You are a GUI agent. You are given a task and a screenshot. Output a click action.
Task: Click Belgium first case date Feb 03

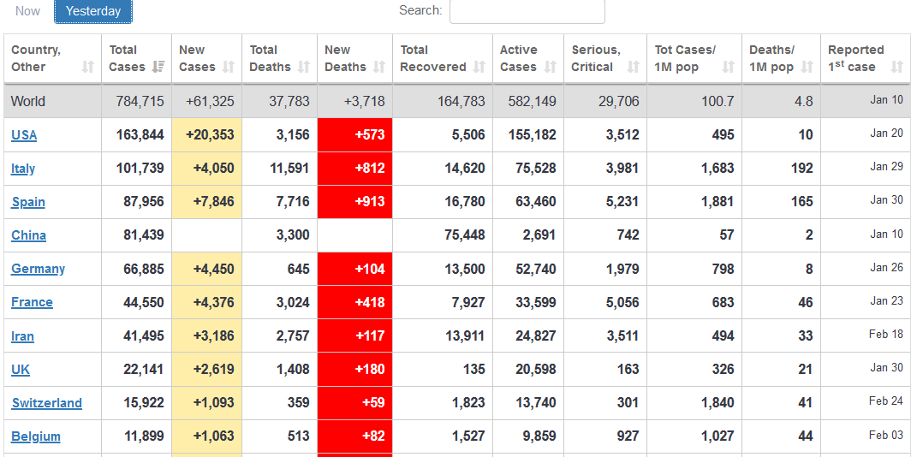[886, 435]
